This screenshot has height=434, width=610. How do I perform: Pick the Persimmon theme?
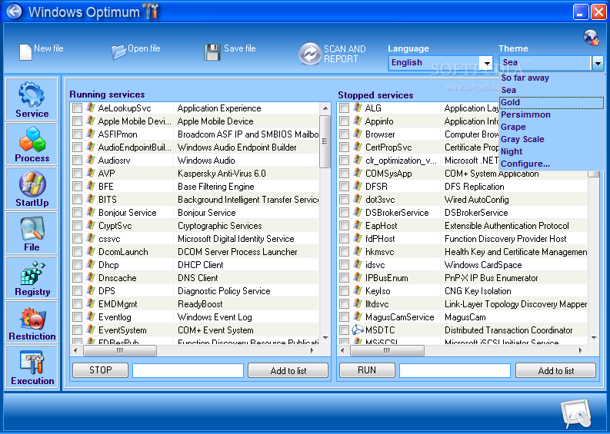552,114
